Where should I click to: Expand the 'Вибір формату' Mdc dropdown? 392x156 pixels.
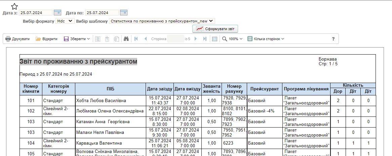point(65,21)
